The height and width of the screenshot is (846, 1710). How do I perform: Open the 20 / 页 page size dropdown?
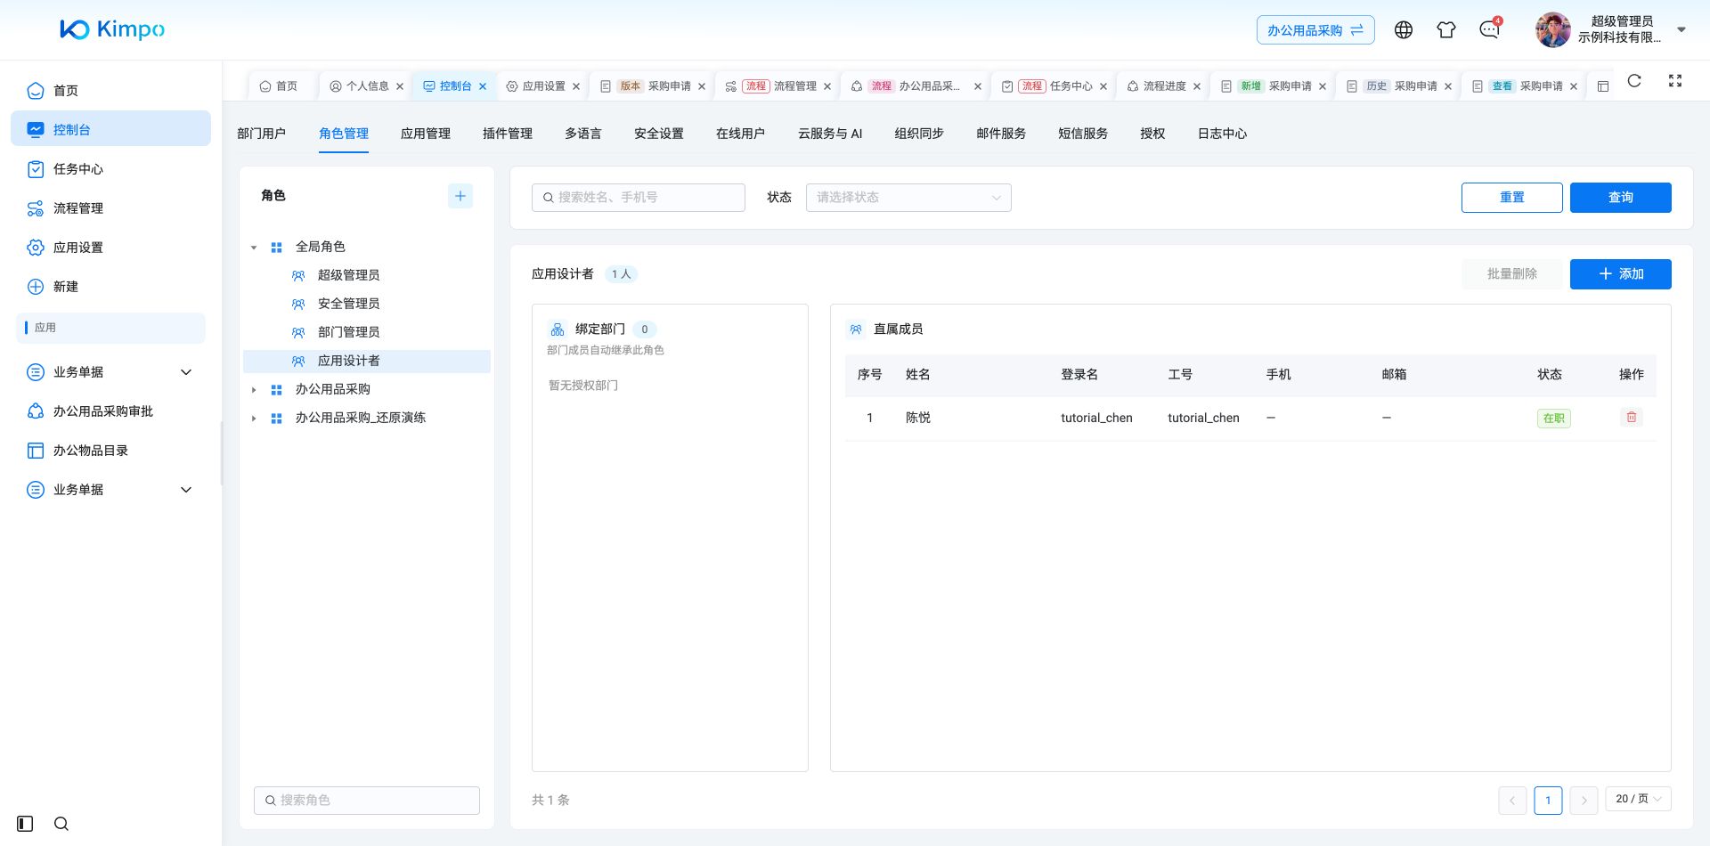tap(1638, 799)
